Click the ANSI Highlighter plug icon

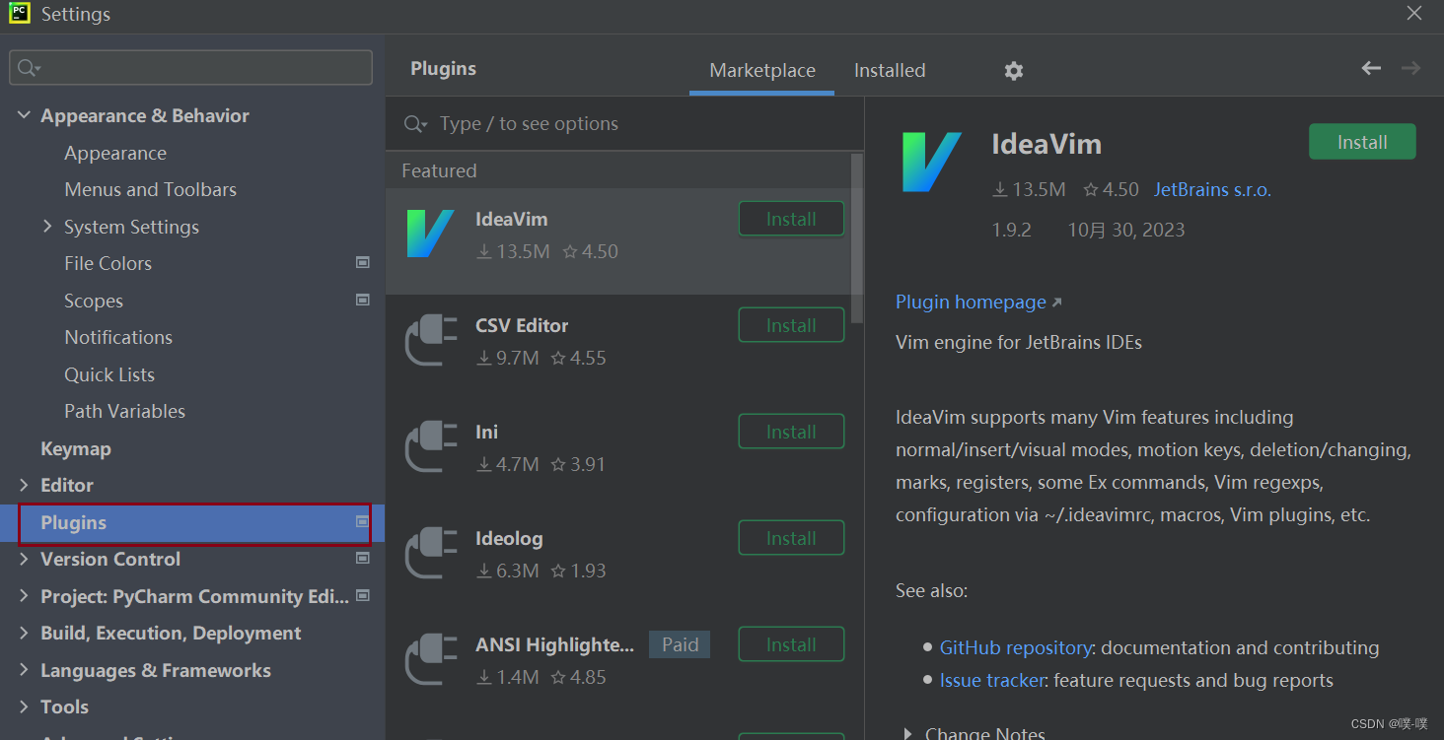(x=430, y=659)
